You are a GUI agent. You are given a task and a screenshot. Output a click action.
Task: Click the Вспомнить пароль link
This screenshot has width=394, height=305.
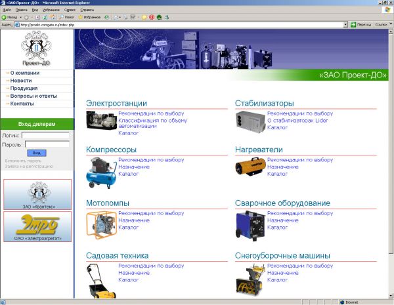pyautogui.click(x=23, y=161)
